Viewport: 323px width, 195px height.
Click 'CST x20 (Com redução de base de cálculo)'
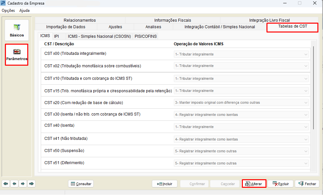click(84, 102)
